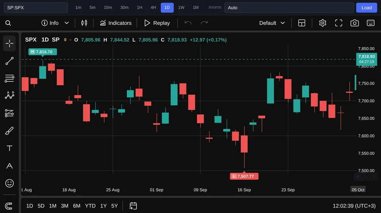Set the bottom range to 1M
381x213 pixels.
(53, 206)
